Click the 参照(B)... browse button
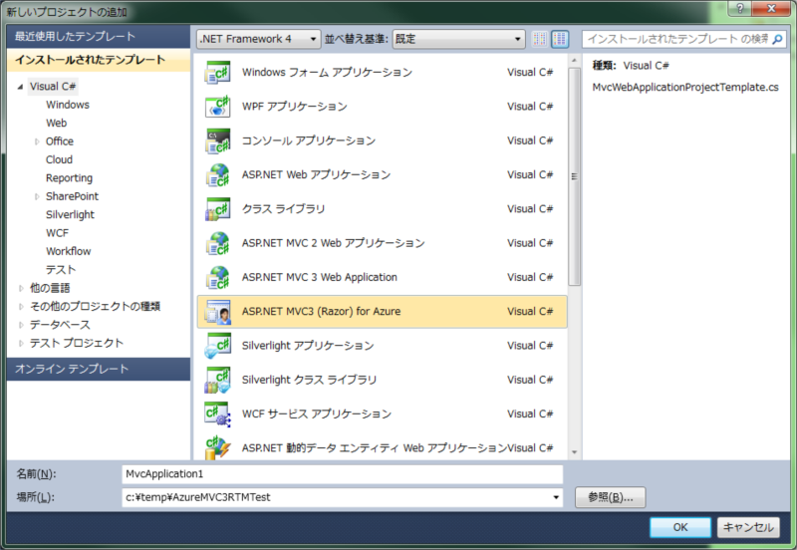Screen dimensions: 797x550 click(611, 497)
